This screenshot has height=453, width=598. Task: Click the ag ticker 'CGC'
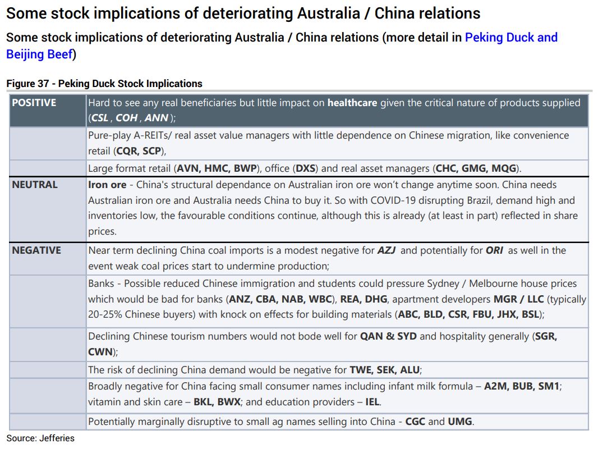click(415, 422)
